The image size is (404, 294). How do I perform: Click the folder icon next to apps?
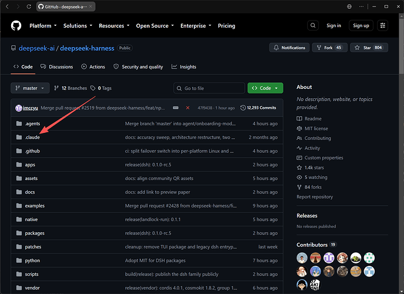coord(19,165)
